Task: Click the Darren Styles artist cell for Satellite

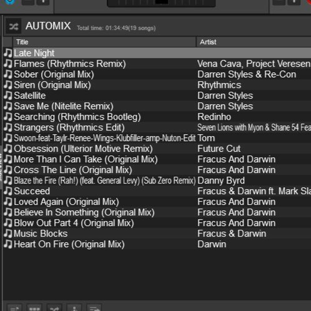Action: point(225,96)
